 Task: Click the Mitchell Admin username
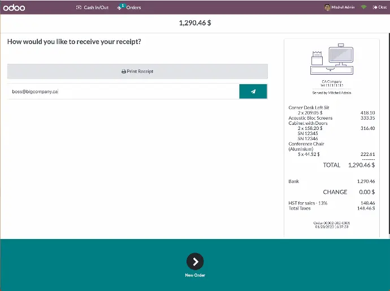tap(343, 7)
